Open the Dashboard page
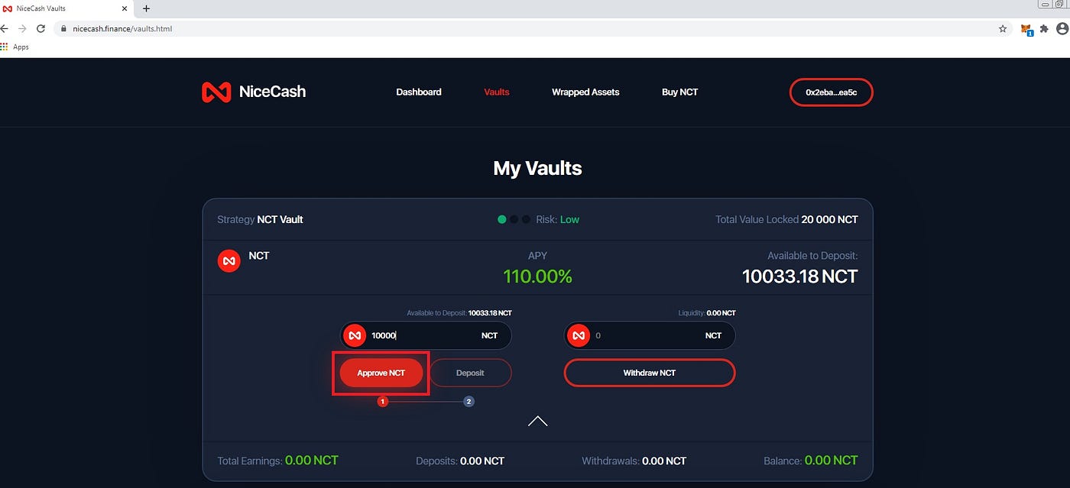 pos(419,92)
